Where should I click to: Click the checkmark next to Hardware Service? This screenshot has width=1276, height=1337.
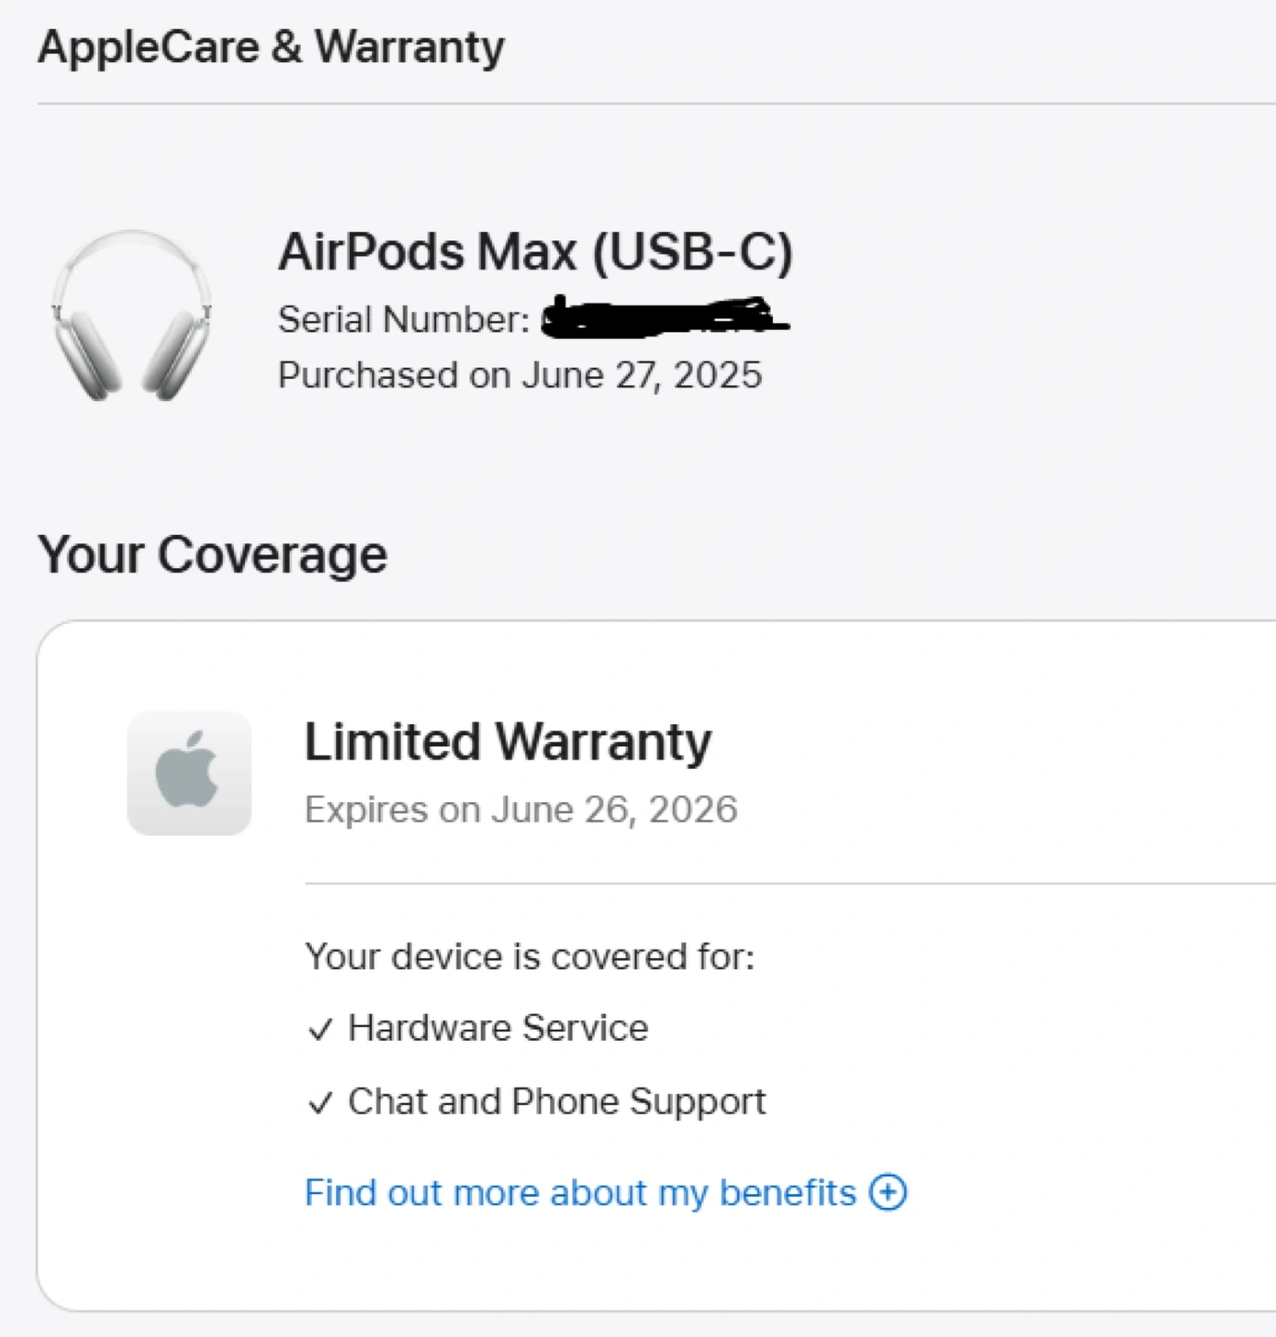(320, 1030)
